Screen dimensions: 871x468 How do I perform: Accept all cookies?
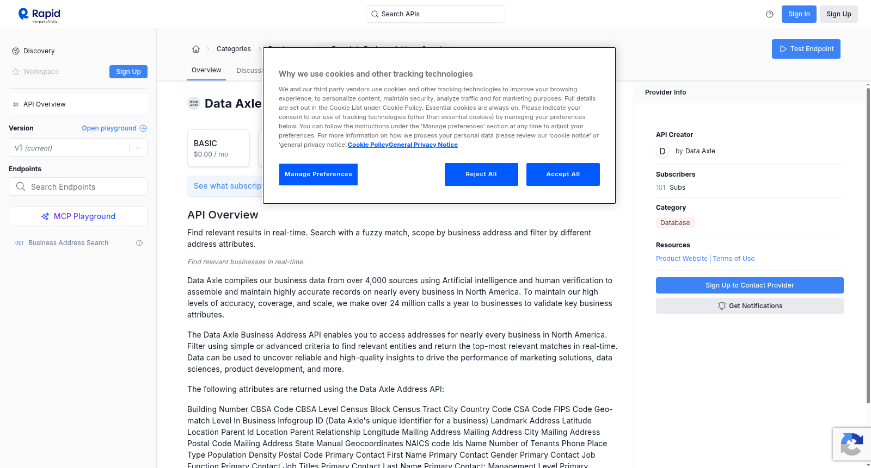click(x=563, y=174)
